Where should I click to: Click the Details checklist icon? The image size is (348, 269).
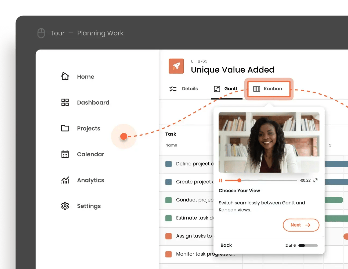[173, 89]
